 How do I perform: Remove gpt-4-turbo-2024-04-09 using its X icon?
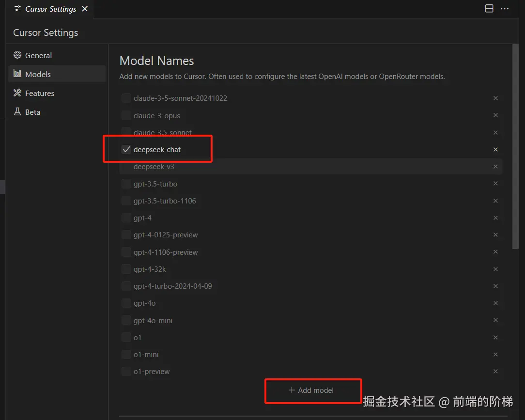[495, 286]
